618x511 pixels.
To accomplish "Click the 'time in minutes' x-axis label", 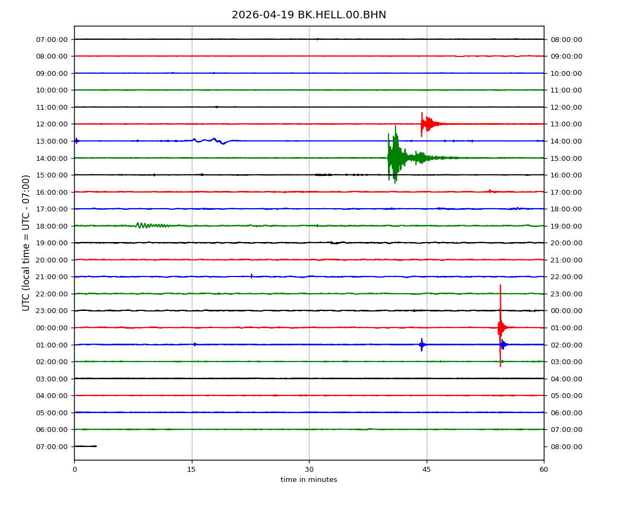I will pyautogui.click(x=308, y=480).
